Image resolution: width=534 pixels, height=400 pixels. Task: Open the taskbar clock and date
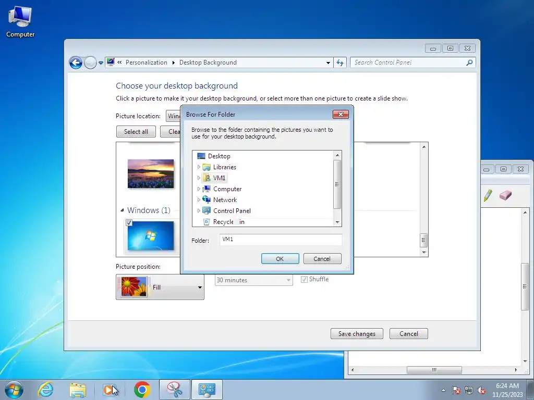(507, 390)
